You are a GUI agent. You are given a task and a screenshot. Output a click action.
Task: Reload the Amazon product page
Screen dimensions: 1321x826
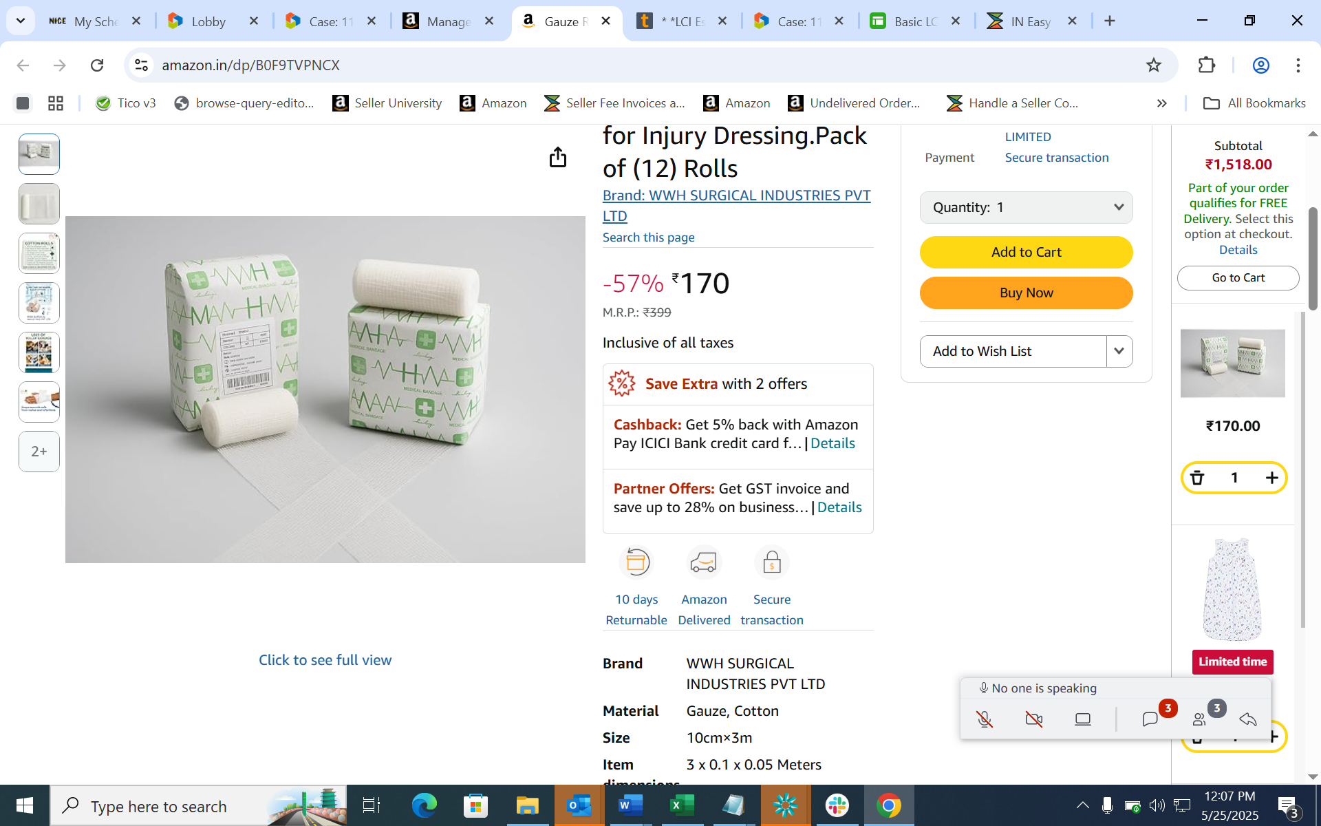[97, 65]
